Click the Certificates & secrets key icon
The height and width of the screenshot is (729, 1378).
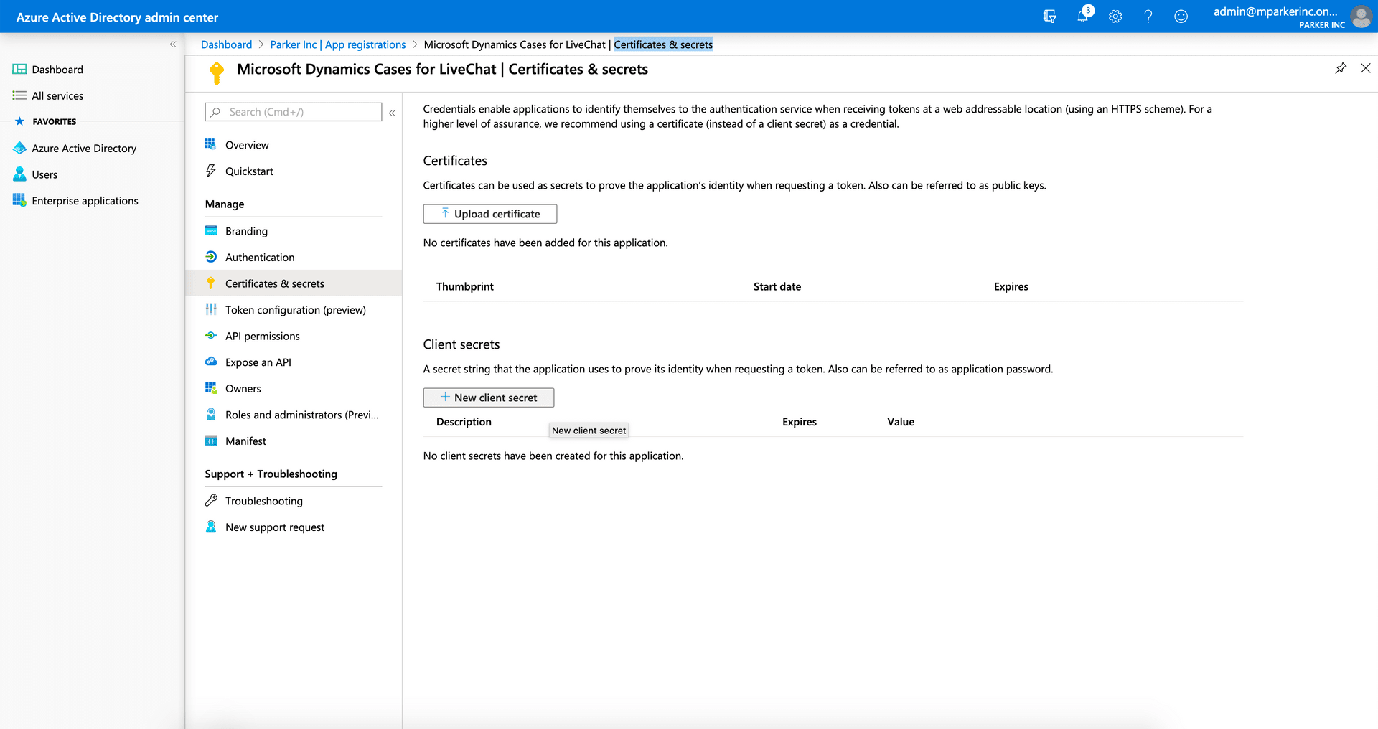tap(210, 283)
